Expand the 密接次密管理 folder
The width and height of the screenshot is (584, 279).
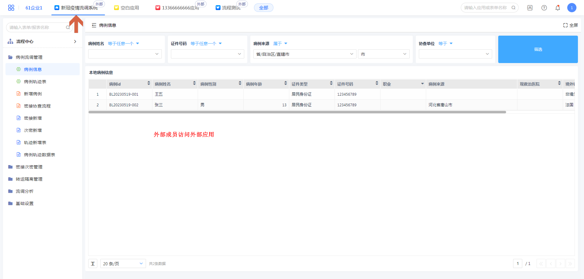click(x=29, y=167)
